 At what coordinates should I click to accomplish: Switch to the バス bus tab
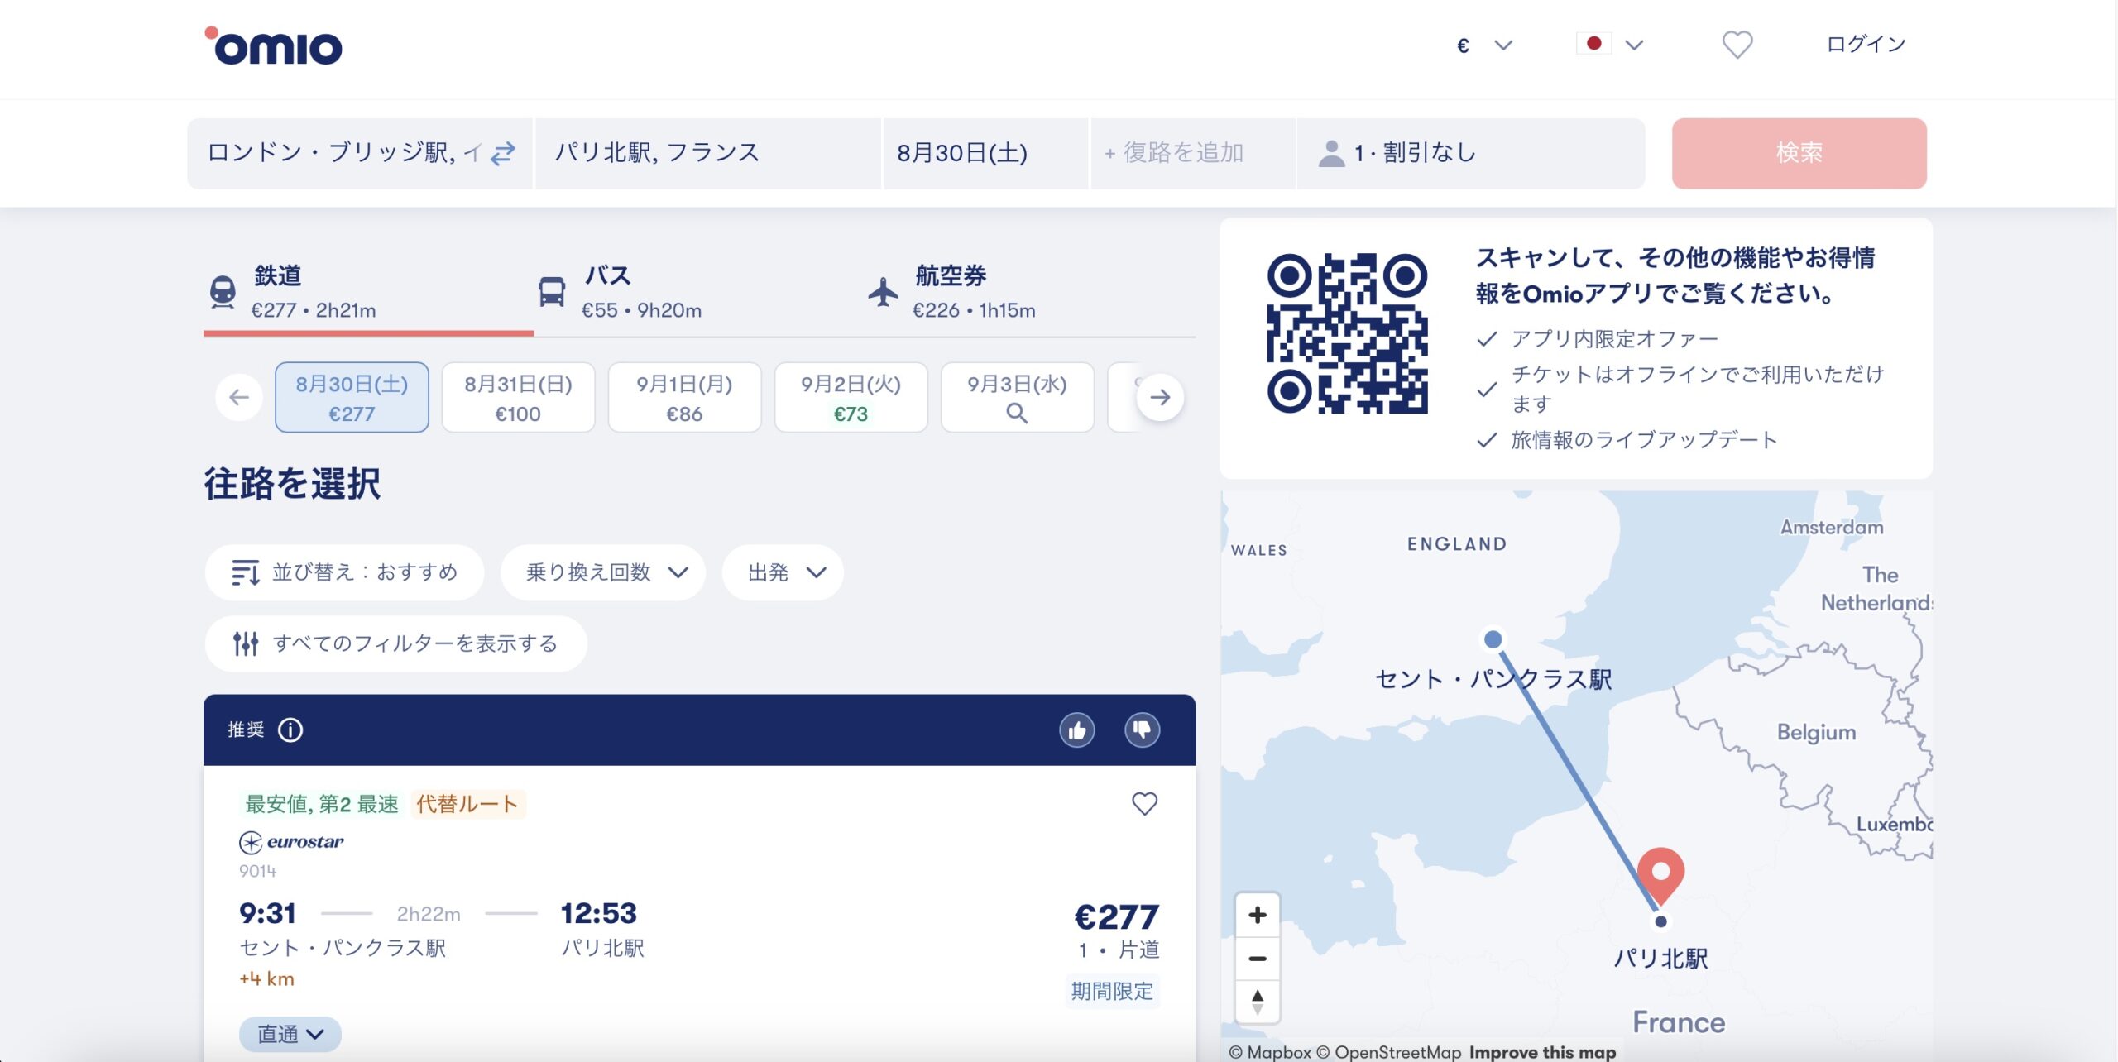point(699,292)
